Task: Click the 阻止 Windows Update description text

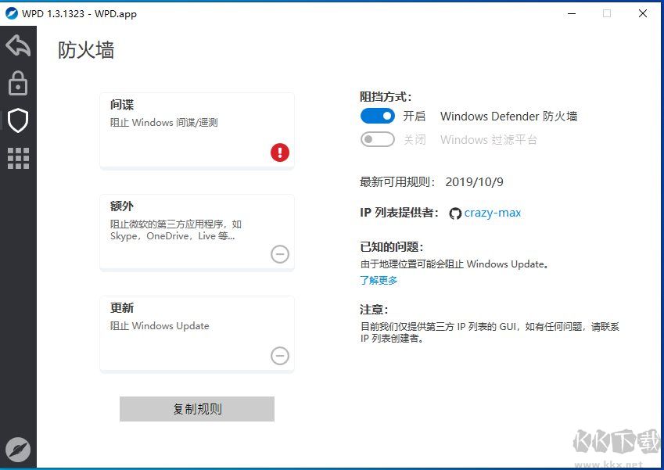Action: (x=160, y=326)
